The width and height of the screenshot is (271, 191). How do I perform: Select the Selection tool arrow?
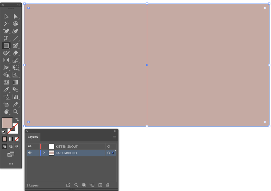click(x=6, y=16)
